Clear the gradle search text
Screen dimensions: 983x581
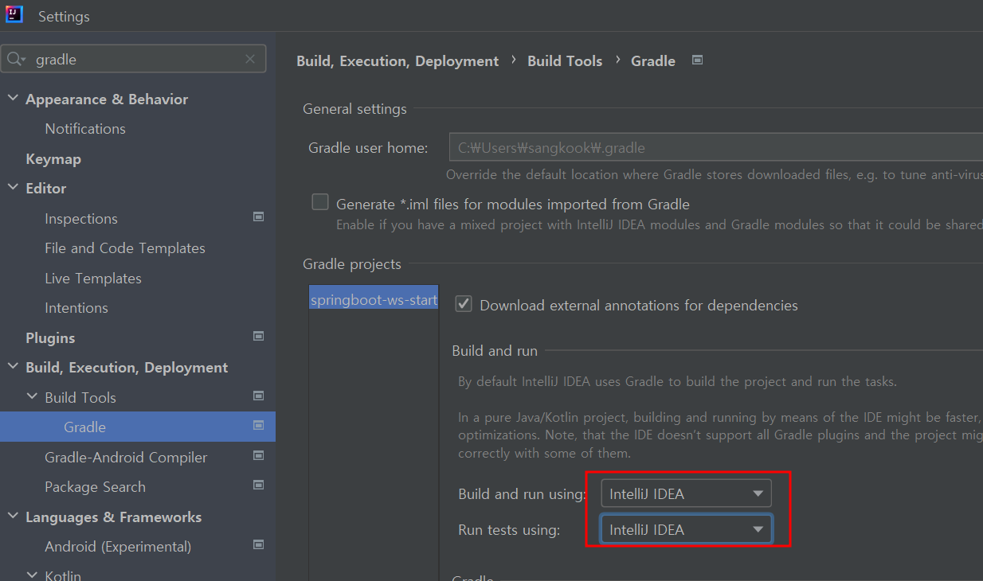click(x=250, y=60)
